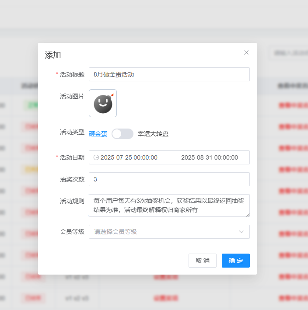Screen dimensions: 308x310
Task: Click the 会员等级 field label
Action: coord(72,232)
